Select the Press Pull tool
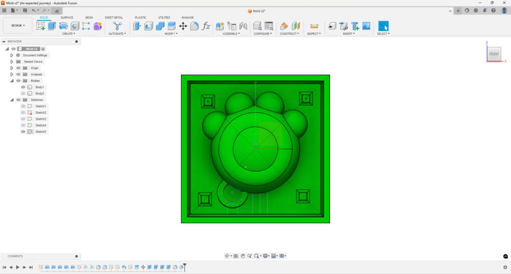The width and height of the screenshot is (511, 274). pos(137,26)
